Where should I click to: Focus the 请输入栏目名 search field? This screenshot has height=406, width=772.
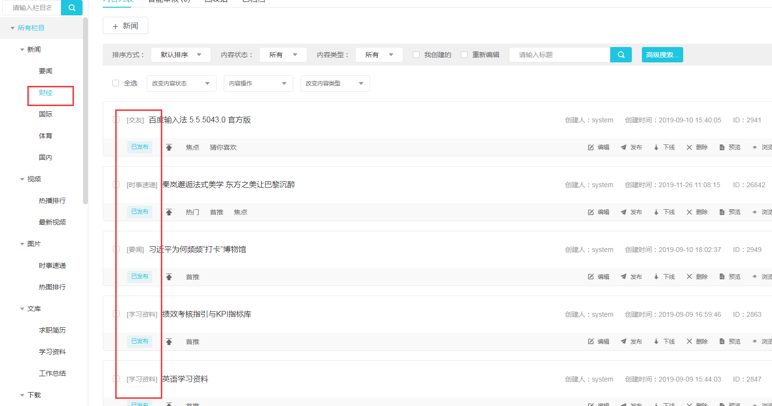(x=32, y=8)
